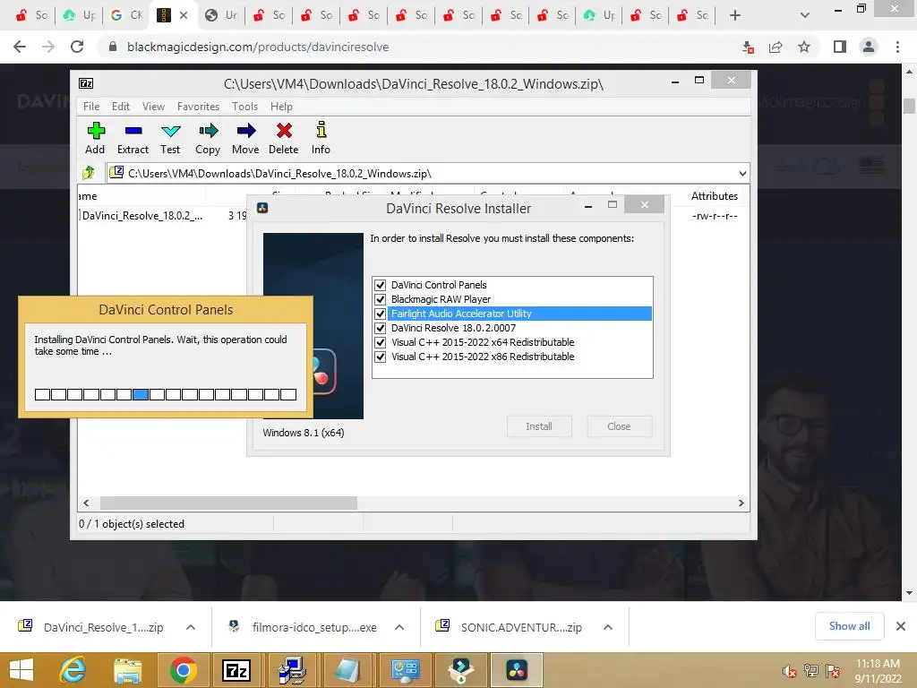Launch Internet Explorer from the taskbar

click(x=73, y=670)
